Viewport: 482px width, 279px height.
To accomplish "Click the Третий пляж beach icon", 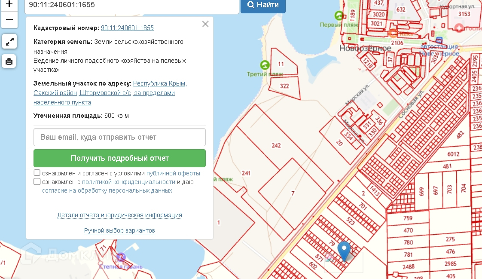I will [265, 65].
